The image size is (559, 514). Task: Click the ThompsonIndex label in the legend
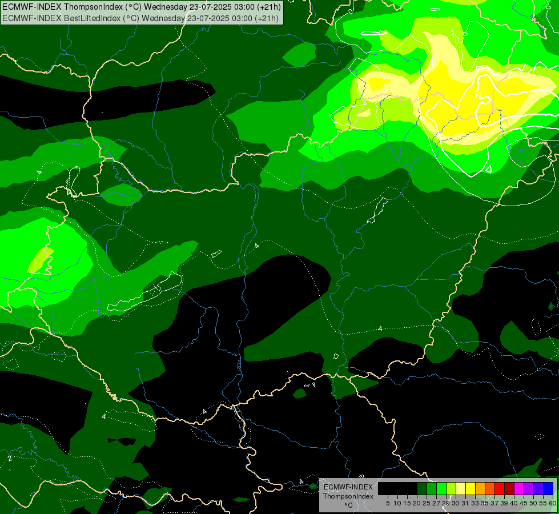click(348, 496)
